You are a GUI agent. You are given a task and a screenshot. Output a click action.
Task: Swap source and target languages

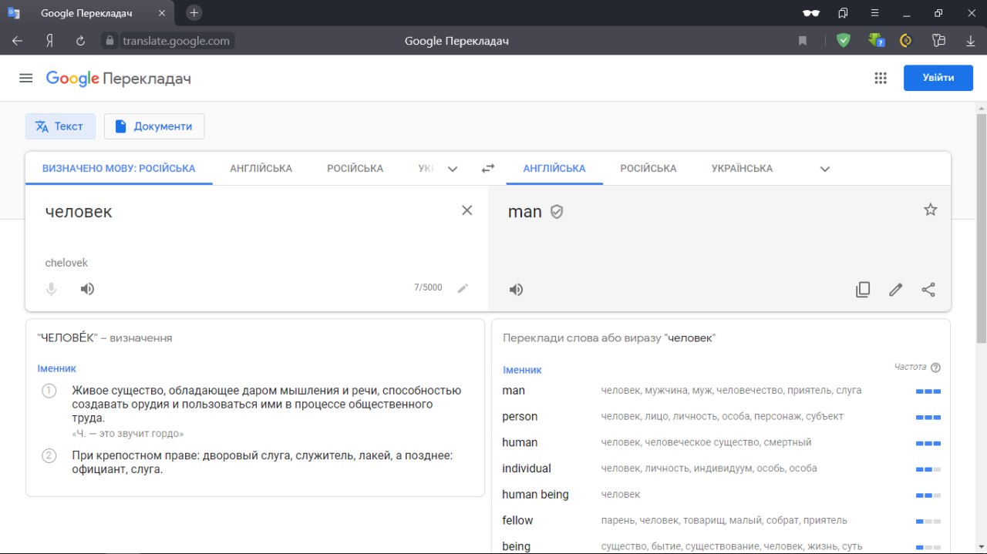487,169
